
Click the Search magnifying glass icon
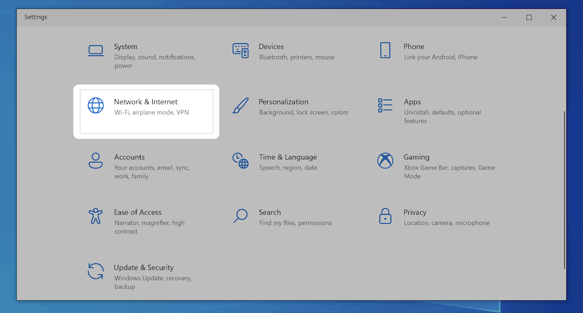240,216
